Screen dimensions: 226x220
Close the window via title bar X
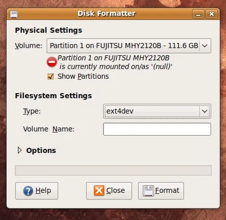point(212,14)
